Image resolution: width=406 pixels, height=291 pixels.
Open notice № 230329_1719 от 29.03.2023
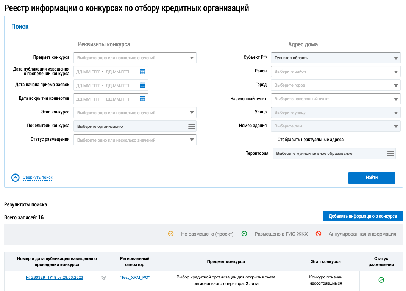point(55,277)
